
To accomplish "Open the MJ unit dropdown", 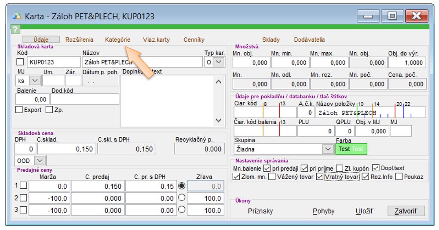I will pos(35,81).
